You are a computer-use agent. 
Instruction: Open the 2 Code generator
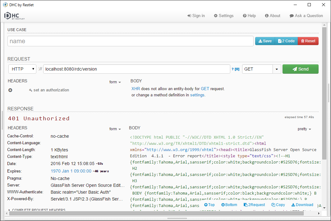click(286, 41)
